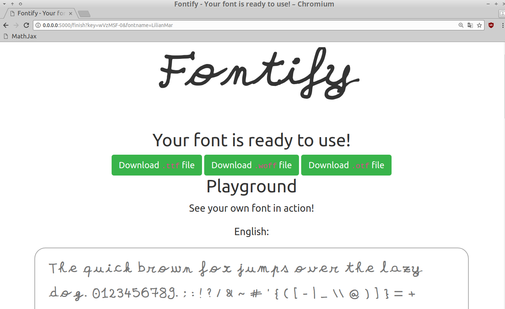The width and height of the screenshot is (505, 309).
Task: Minimize window with the dash icon
Action: point(488,4)
